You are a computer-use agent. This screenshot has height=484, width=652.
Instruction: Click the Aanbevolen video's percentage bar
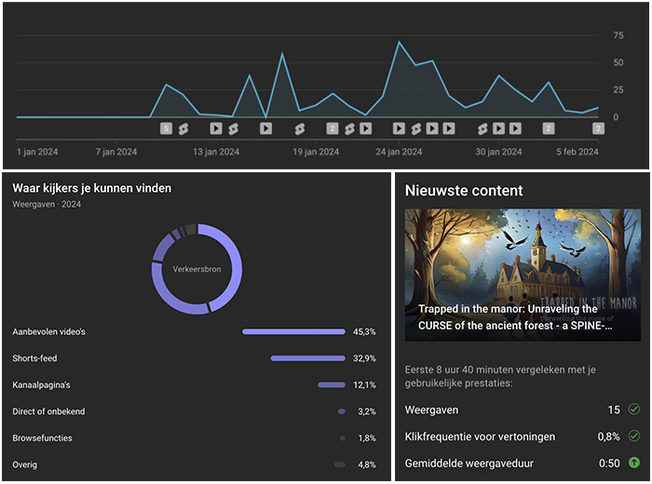294,331
